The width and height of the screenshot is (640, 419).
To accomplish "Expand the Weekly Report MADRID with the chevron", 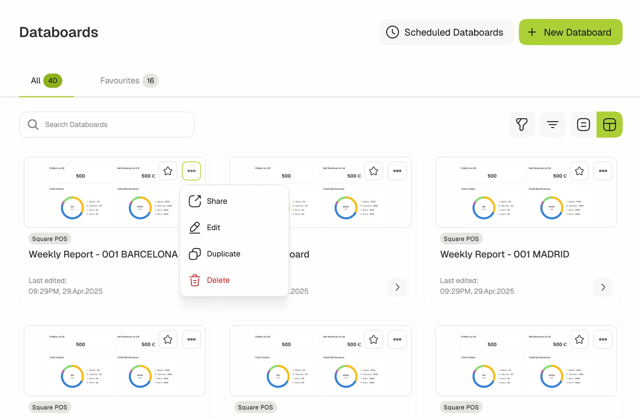I will (603, 287).
